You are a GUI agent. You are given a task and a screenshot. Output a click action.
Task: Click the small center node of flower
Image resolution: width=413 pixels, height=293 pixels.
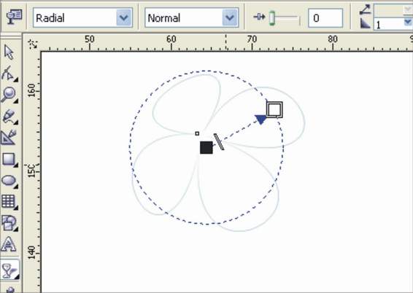pos(197,133)
